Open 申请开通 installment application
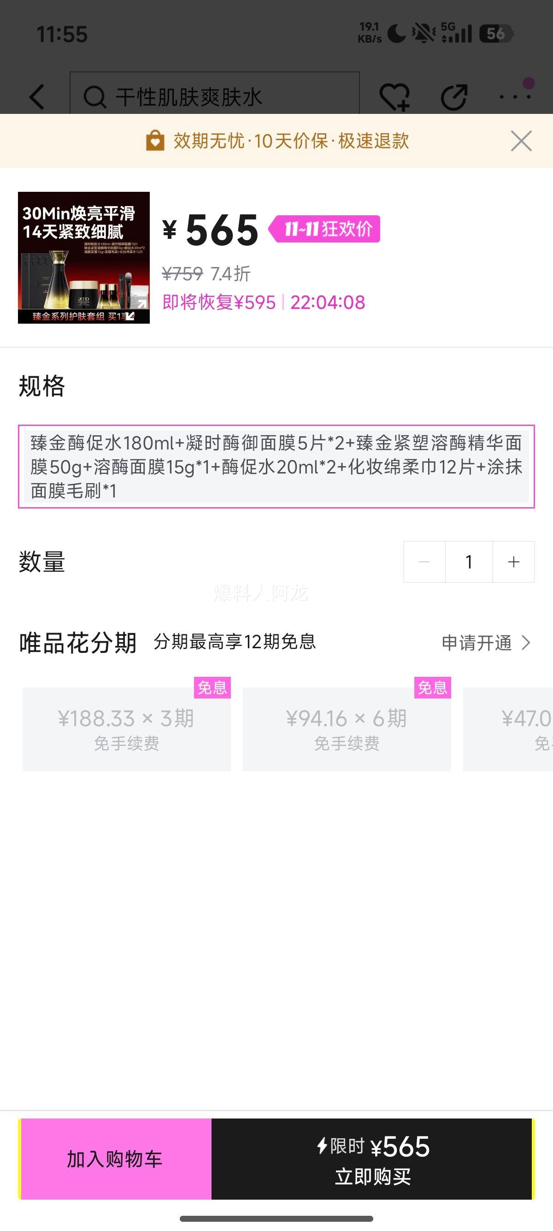Viewport: 553px width, 1231px height. [x=485, y=643]
